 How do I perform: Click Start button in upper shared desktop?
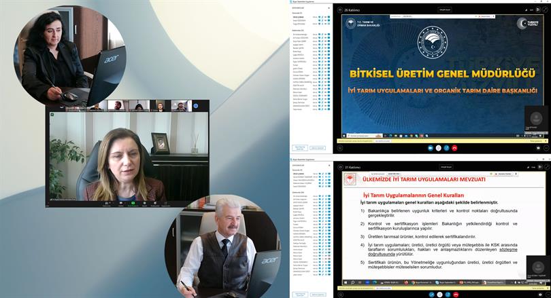[344, 135]
